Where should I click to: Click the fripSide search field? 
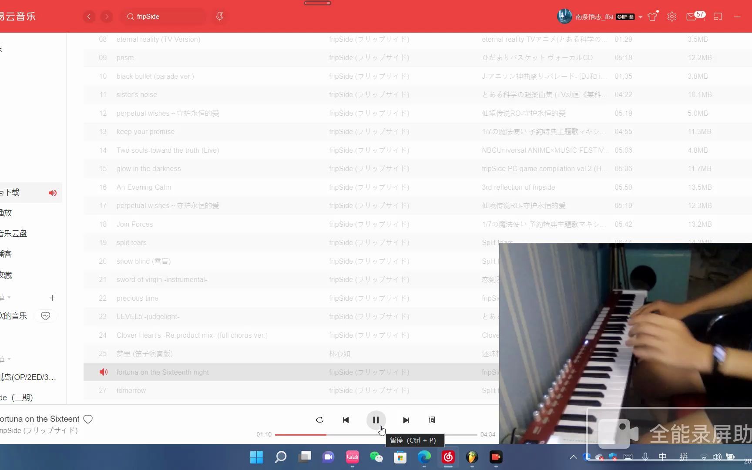[x=163, y=17]
